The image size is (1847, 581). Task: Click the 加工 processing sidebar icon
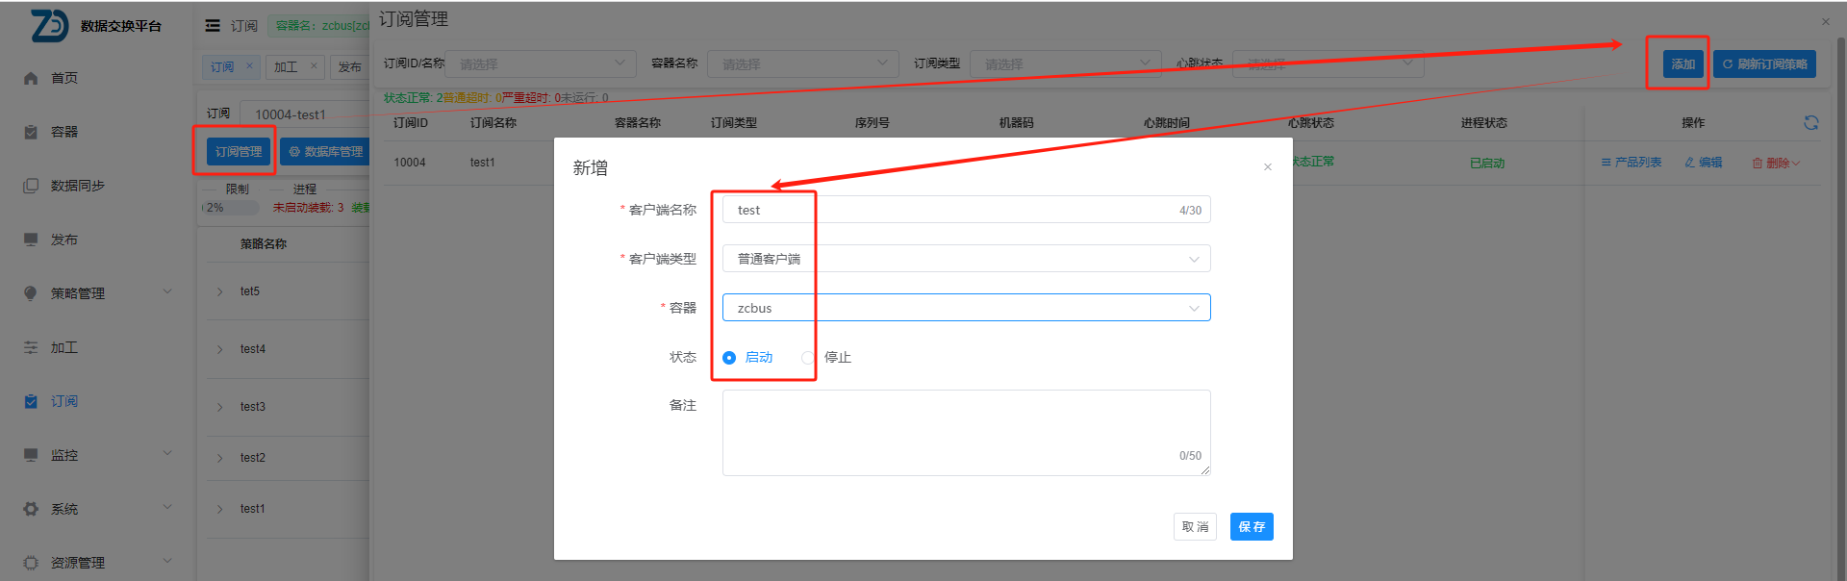tap(31, 347)
